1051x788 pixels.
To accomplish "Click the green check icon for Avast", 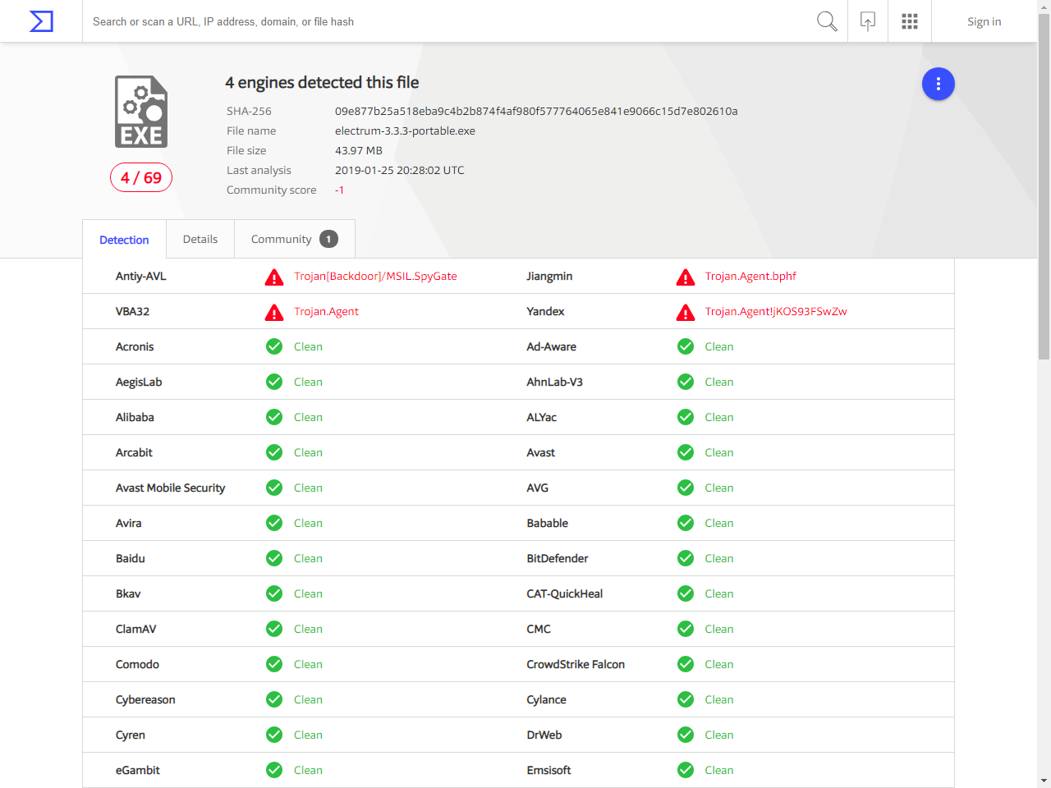I will pos(686,452).
